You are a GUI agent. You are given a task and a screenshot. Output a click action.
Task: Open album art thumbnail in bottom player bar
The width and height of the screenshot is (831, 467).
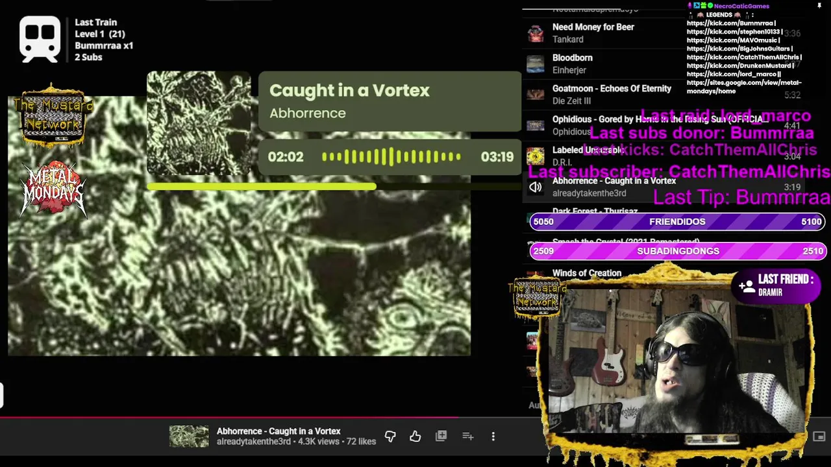pyautogui.click(x=189, y=437)
